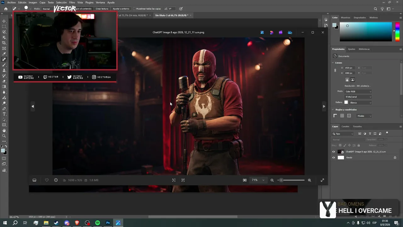Select the Crop tool
Screen dimensions: 403x227
coord(4,43)
